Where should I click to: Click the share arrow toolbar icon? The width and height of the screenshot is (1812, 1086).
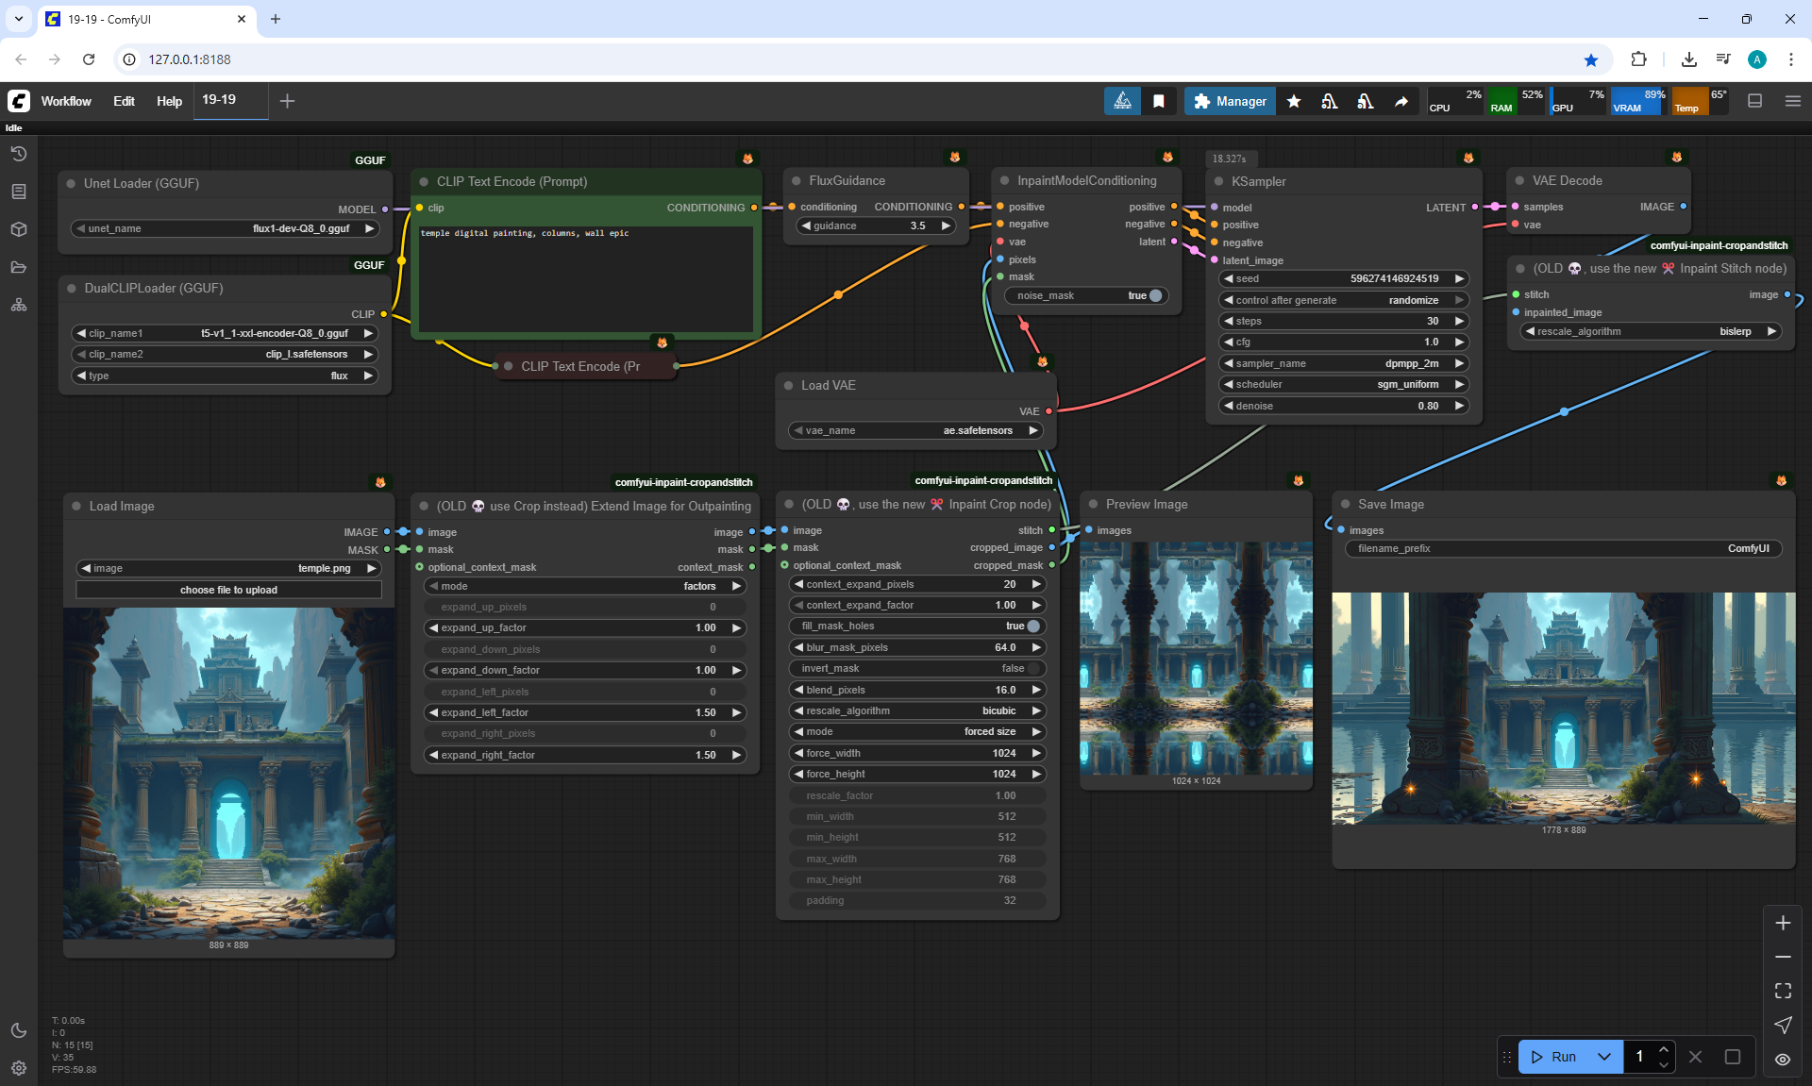[1401, 101]
